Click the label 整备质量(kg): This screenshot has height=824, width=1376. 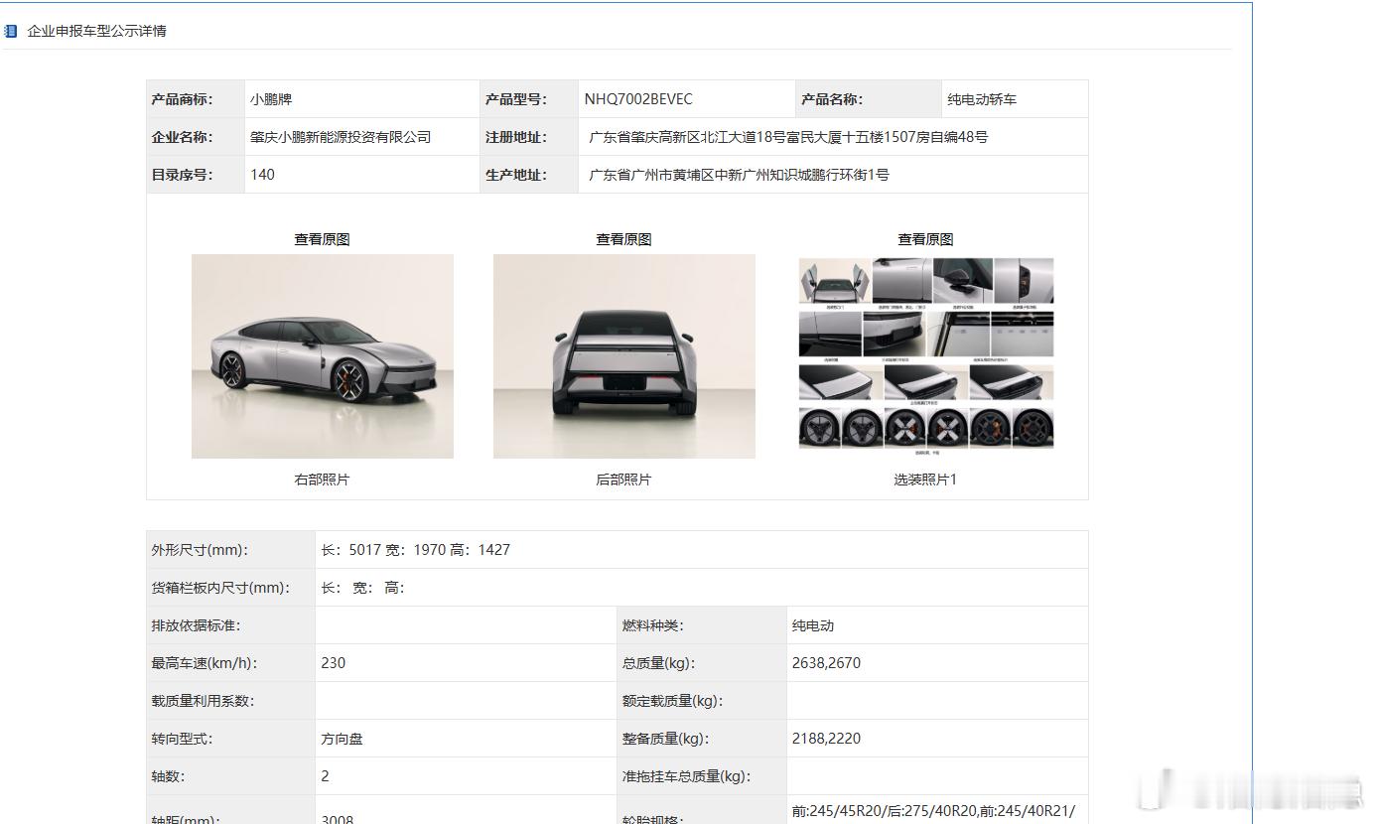[x=666, y=739]
